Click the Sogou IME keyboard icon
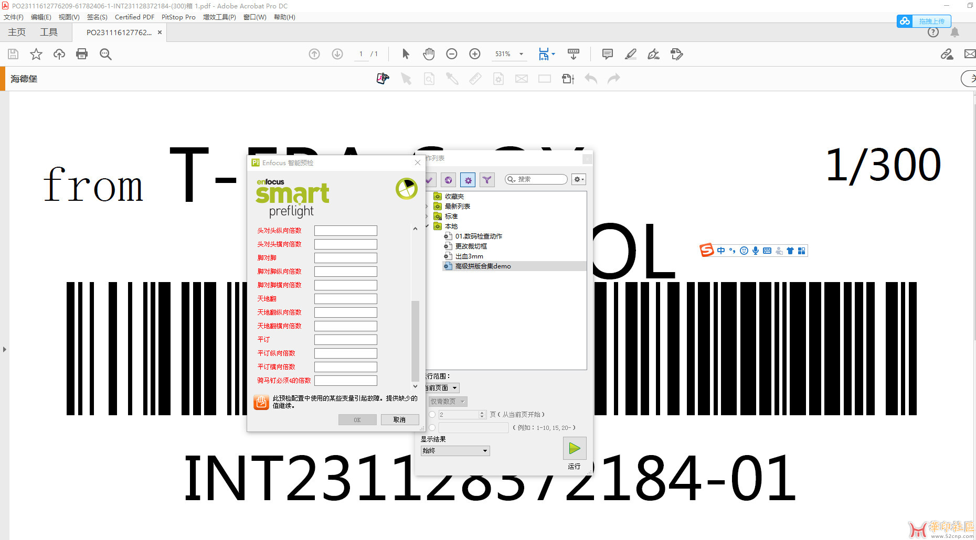Viewport: 976px width, 540px height. [767, 251]
